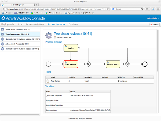Click the gear icon beside Two phase reviews title
Image resolution: width=161 pixels, height=121 pixels.
click(49, 35)
